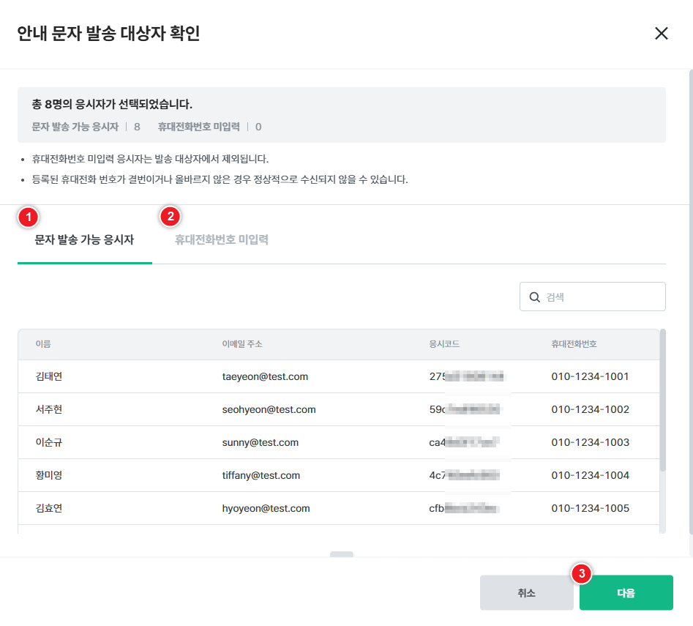Click the red number 2 badge

170,216
